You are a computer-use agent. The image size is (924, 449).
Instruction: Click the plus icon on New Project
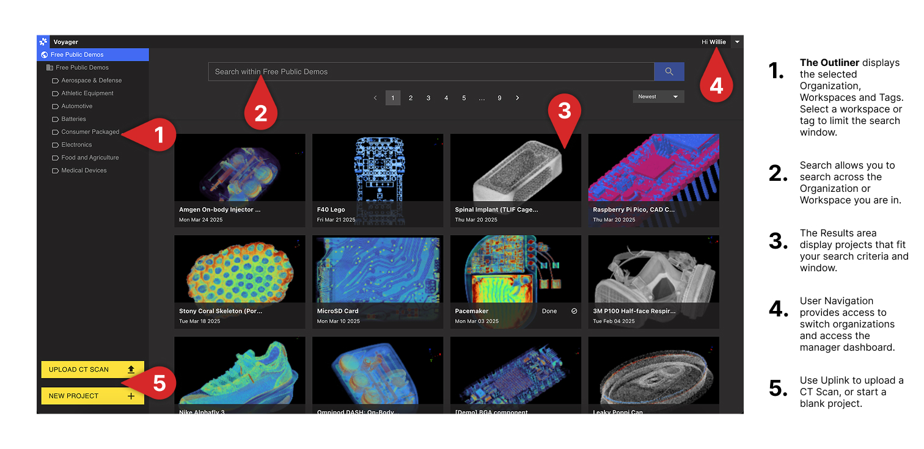click(131, 396)
